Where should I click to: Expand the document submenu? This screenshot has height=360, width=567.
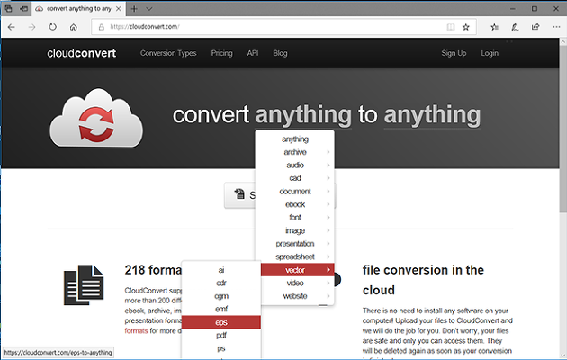point(294,192)
